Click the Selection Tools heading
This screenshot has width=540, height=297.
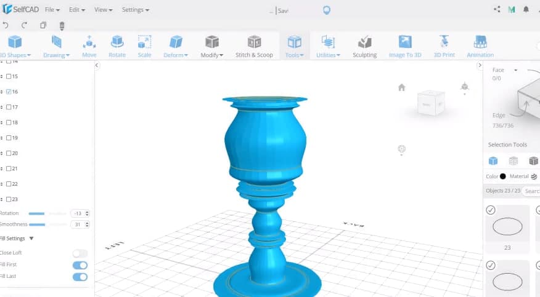[x=507, y=145]
